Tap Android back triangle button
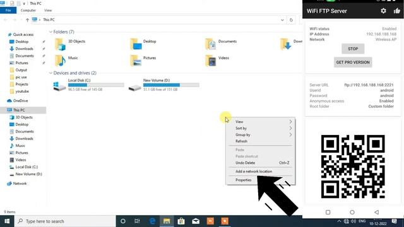 coord(376,212)
